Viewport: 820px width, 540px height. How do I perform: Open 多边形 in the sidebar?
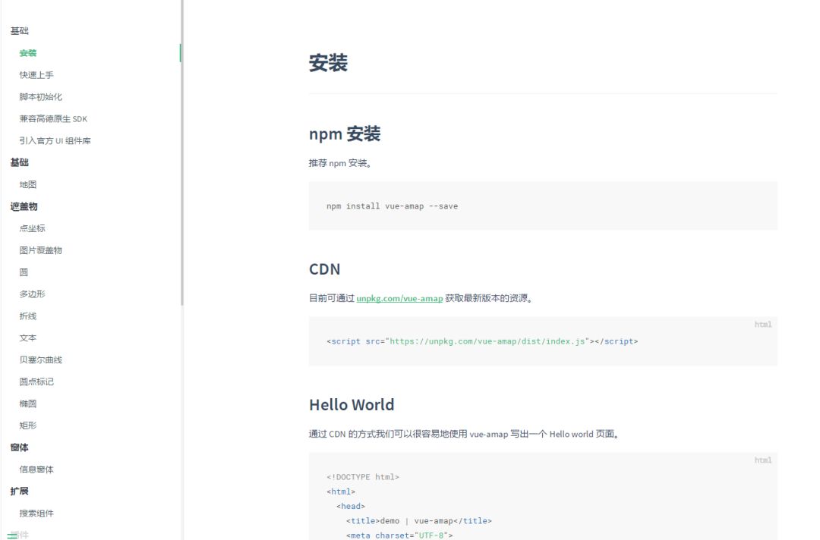pos(33,294)
